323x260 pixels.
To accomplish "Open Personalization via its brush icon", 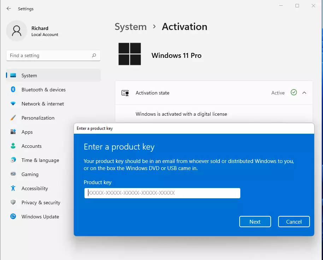I will pos(13,118).
